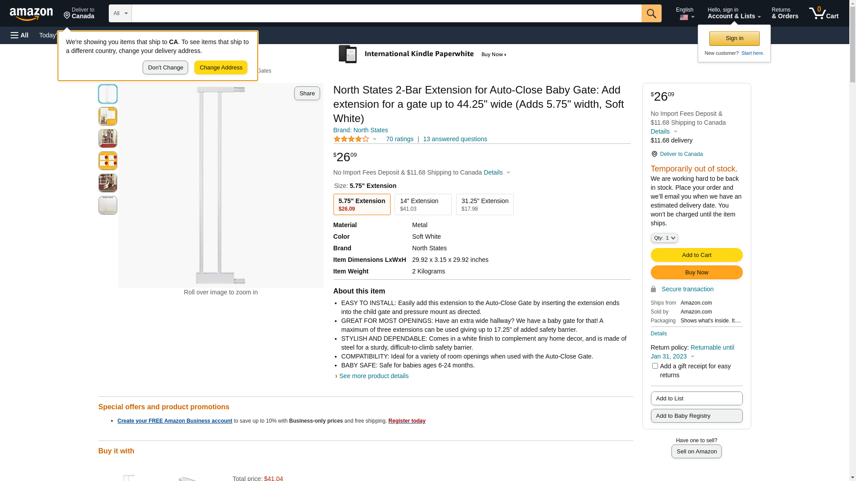Click the star rating icons
The image size is (856, 481).
click(351, 139)
